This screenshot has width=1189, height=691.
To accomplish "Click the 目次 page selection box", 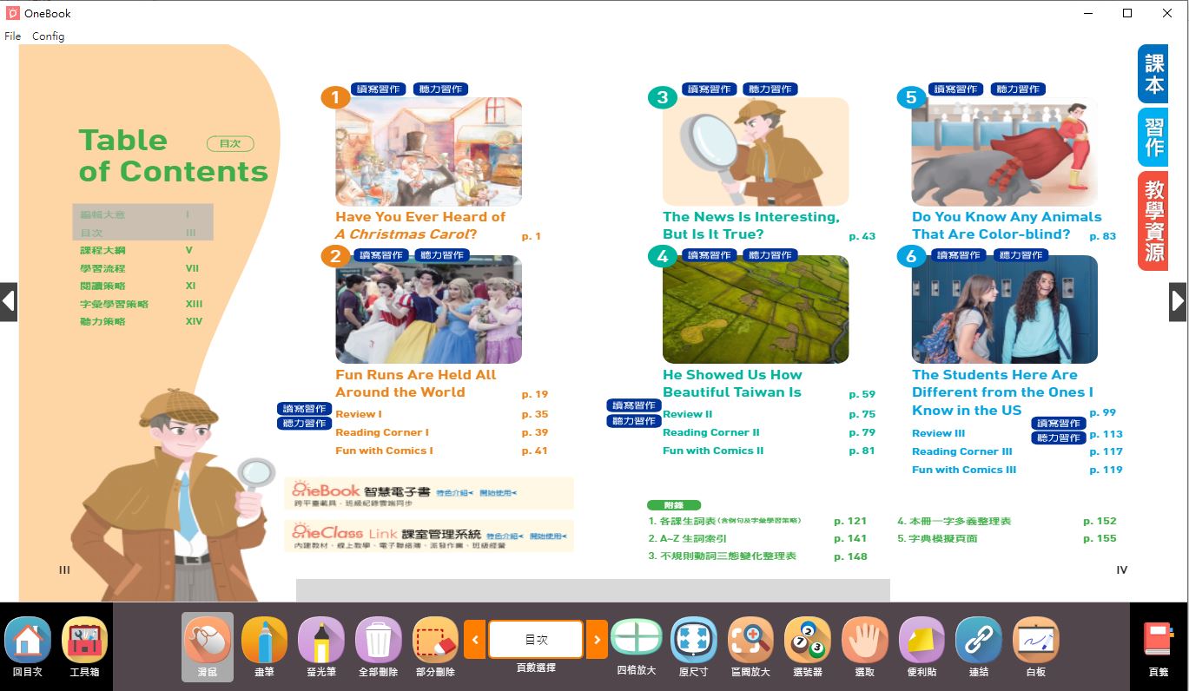I will (536, 640).
